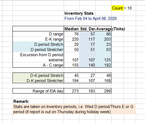Select the date range text cell
The width and height of the screenshot is (145, 123).
coord(90,19)
